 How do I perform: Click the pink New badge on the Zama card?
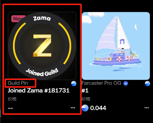click(19, 19)
